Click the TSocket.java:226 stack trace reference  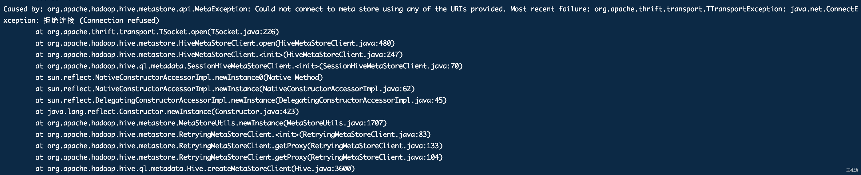click(x=243, y=32)
